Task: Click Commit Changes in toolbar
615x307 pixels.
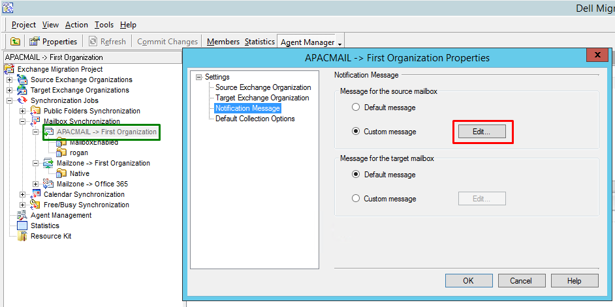Action: click(x=168, y=41)
